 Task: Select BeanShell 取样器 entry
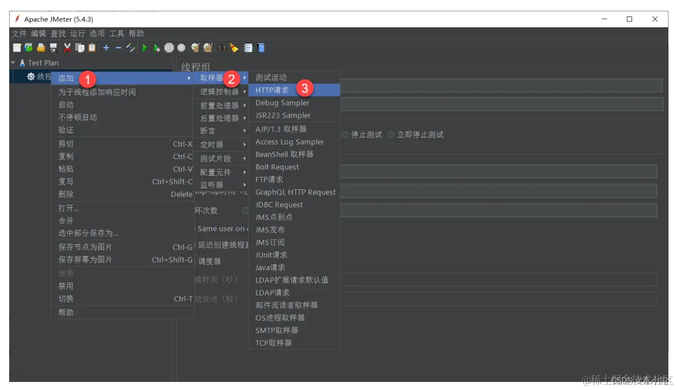[294, 154]
